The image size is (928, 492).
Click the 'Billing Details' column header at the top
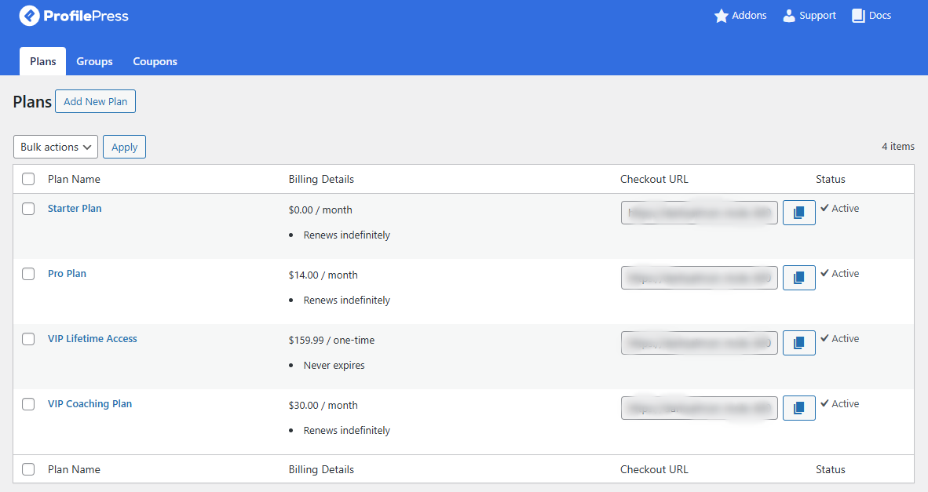click(321, 179)
